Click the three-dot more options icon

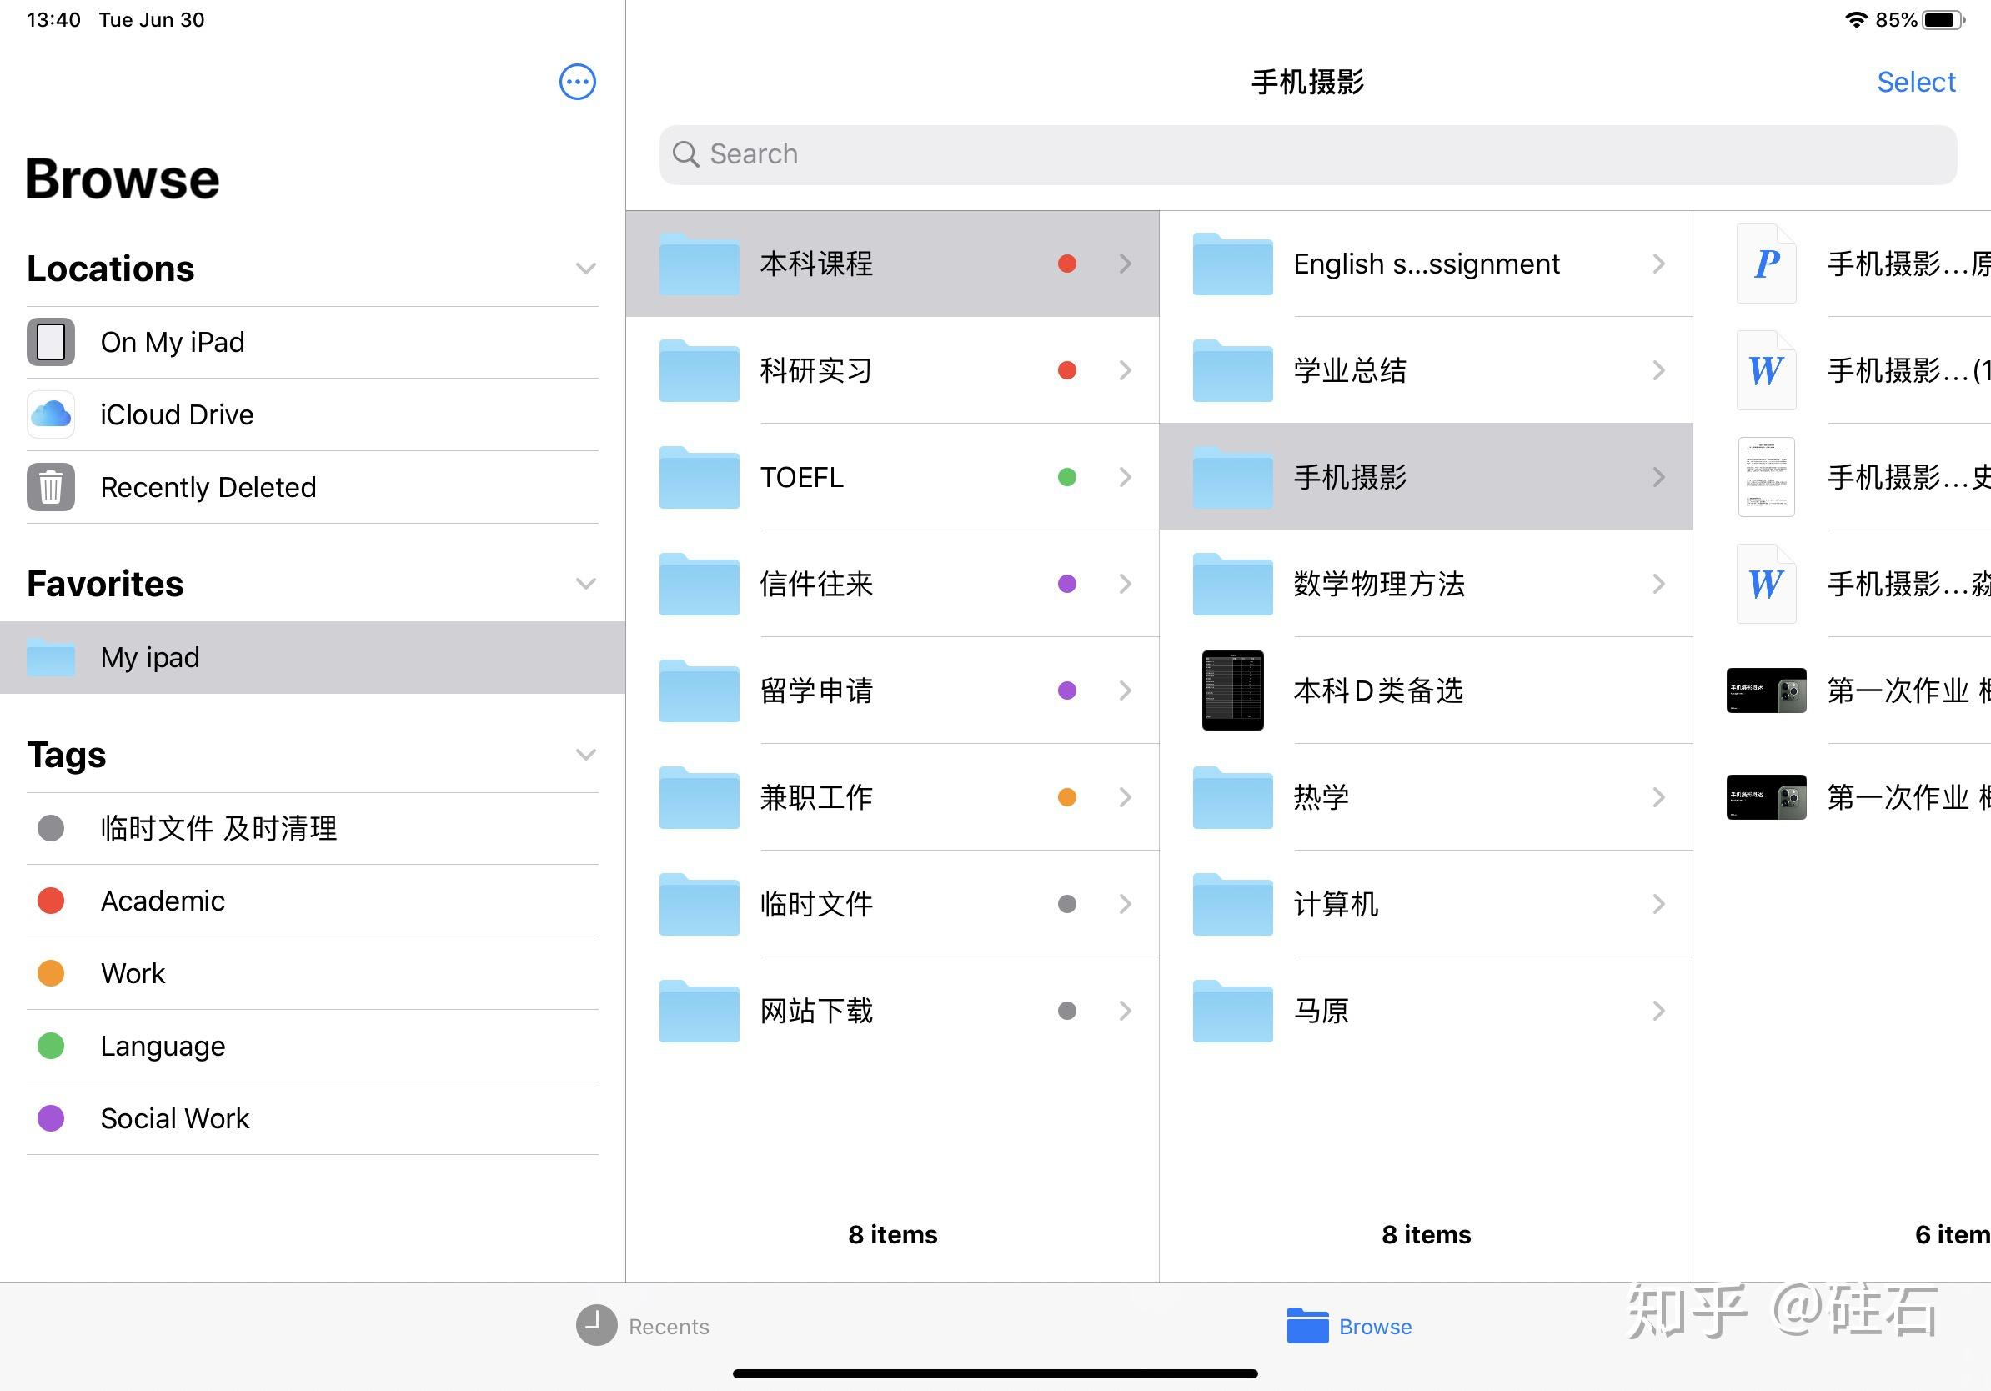tap(578, 82)
